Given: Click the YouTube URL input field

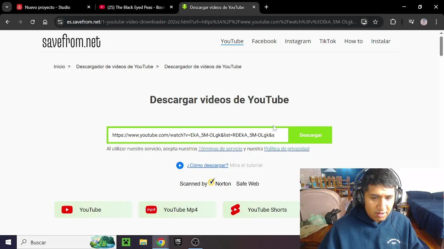Looking at the screenshot, I should (198, 135).
